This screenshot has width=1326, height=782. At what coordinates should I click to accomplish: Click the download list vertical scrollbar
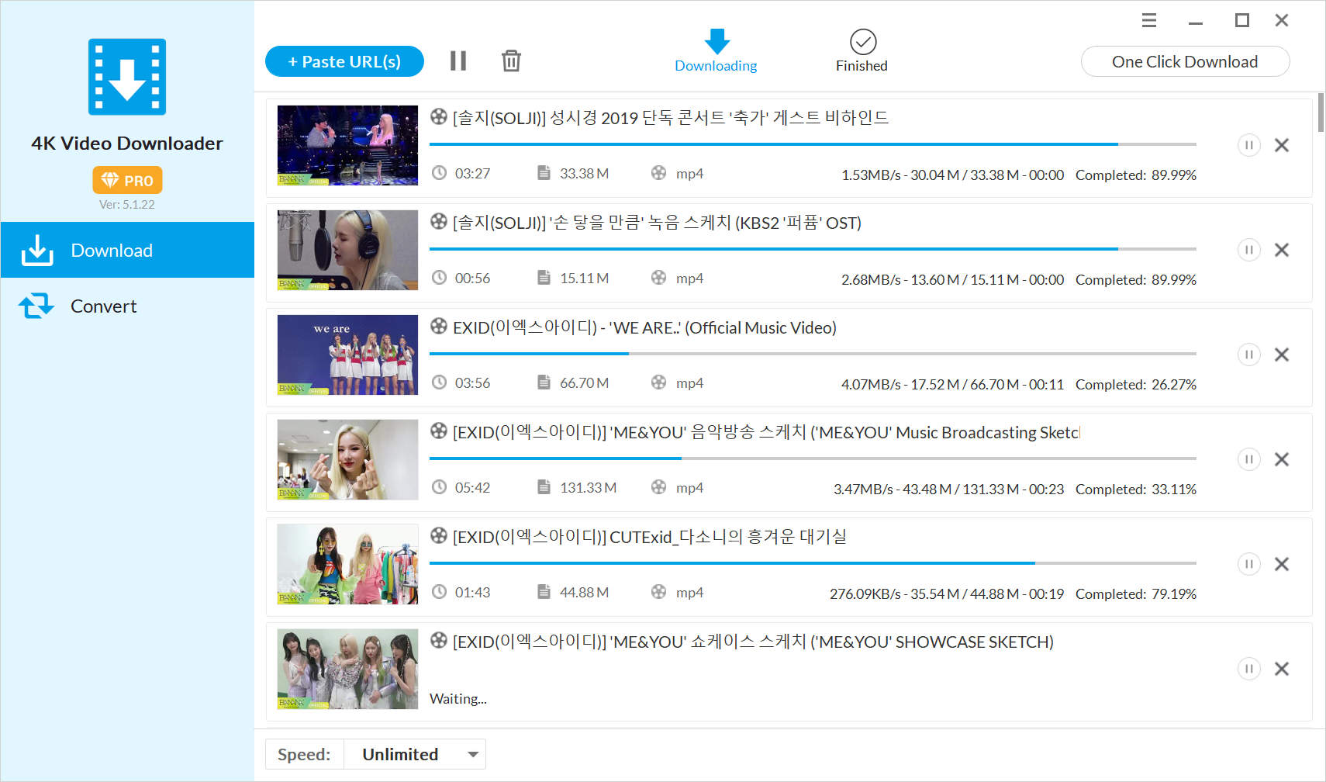tap(1321, 113)
